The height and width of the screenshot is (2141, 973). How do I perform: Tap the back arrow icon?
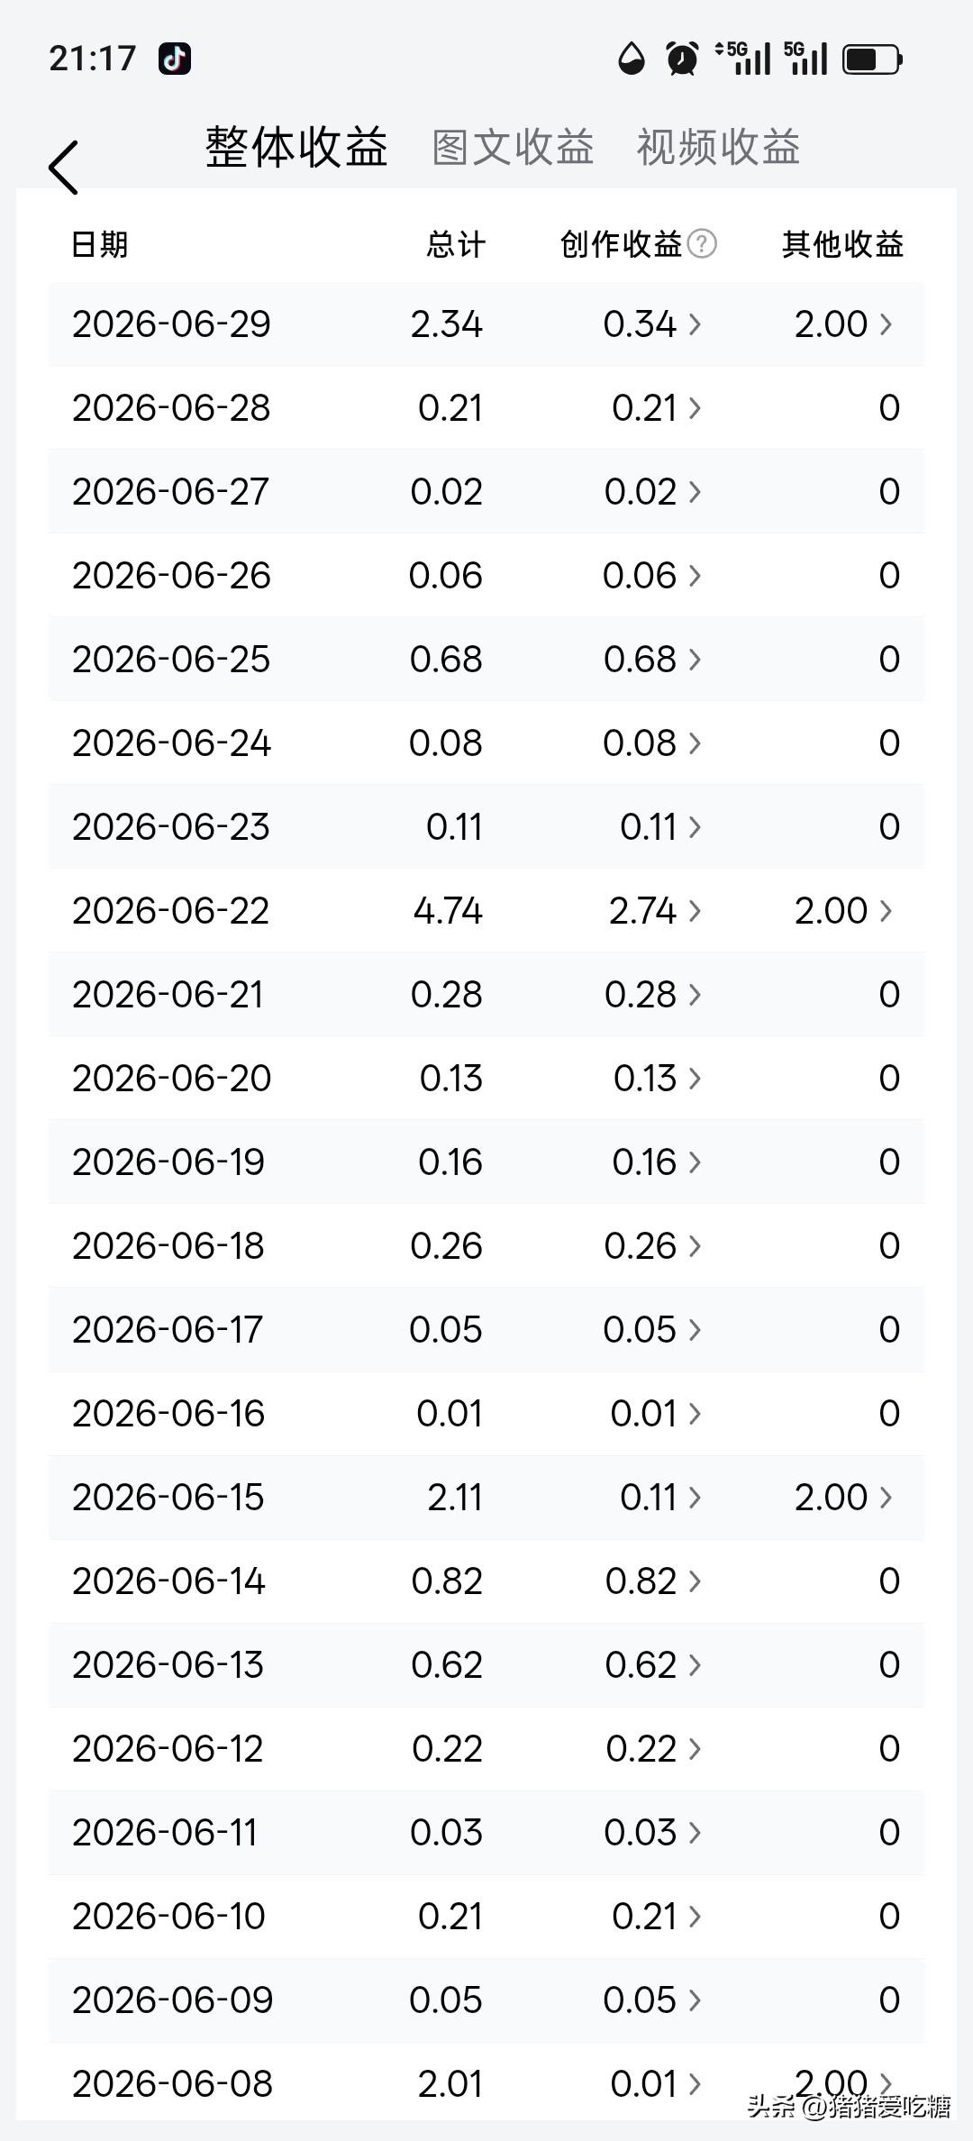coord(64,167)
